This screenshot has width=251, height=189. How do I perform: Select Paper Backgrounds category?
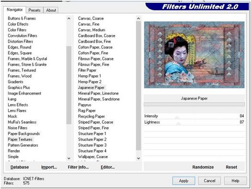coord(24,134)
